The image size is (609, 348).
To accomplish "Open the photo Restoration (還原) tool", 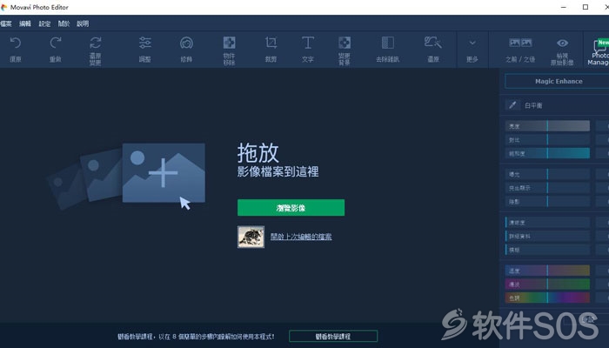I will click(433, 43).
